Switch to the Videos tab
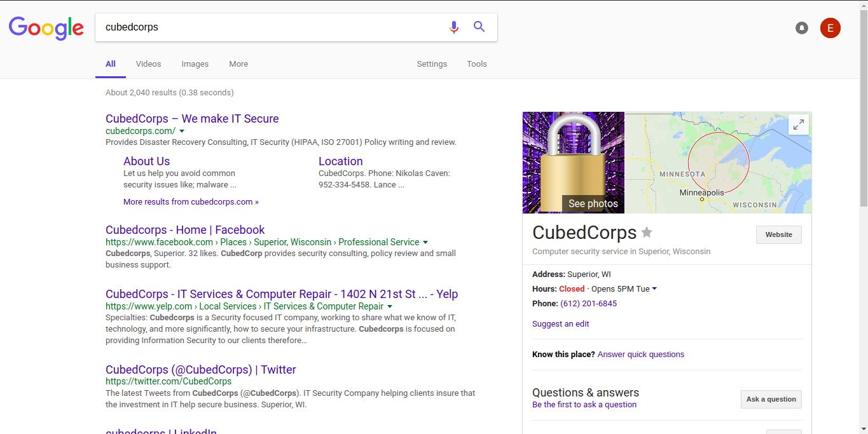This screenshot has width=868, height=434. 149,64
